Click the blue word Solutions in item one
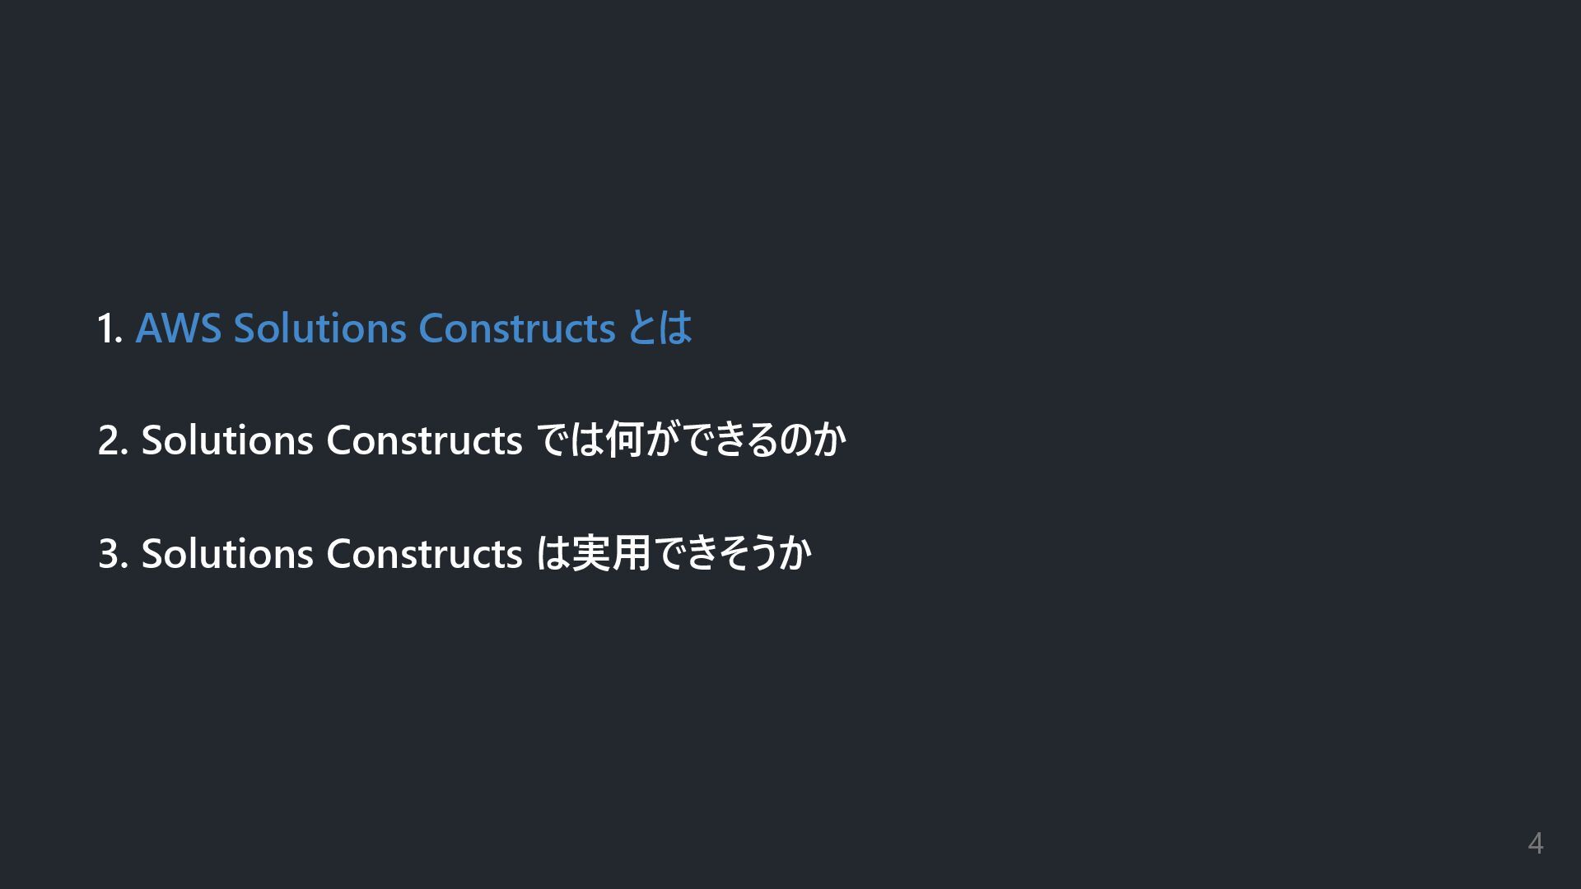The height and width of the screenshot is (889, 1581). pyautogui.click(x=320, y=328)
